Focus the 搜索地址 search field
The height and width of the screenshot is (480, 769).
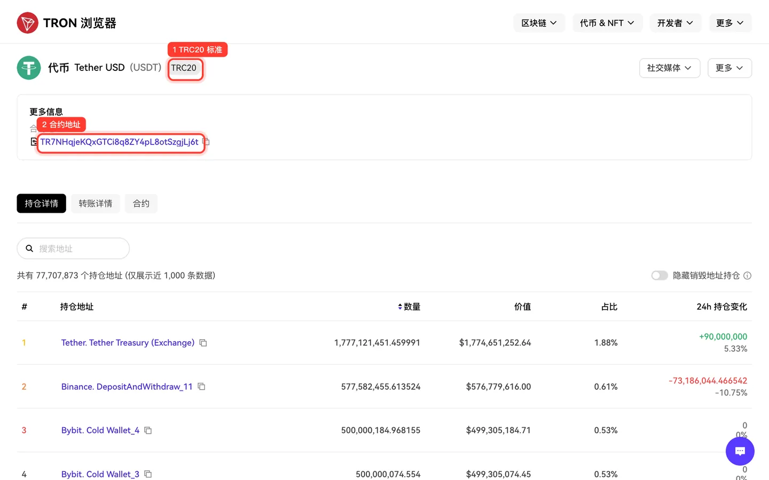[73, 249]
